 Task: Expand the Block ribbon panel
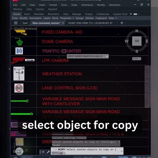[x=55, y=18]
